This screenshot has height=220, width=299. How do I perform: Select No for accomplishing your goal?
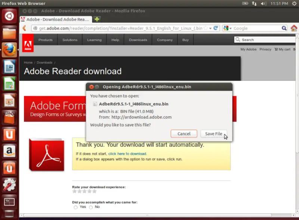(x=91, y=207)
